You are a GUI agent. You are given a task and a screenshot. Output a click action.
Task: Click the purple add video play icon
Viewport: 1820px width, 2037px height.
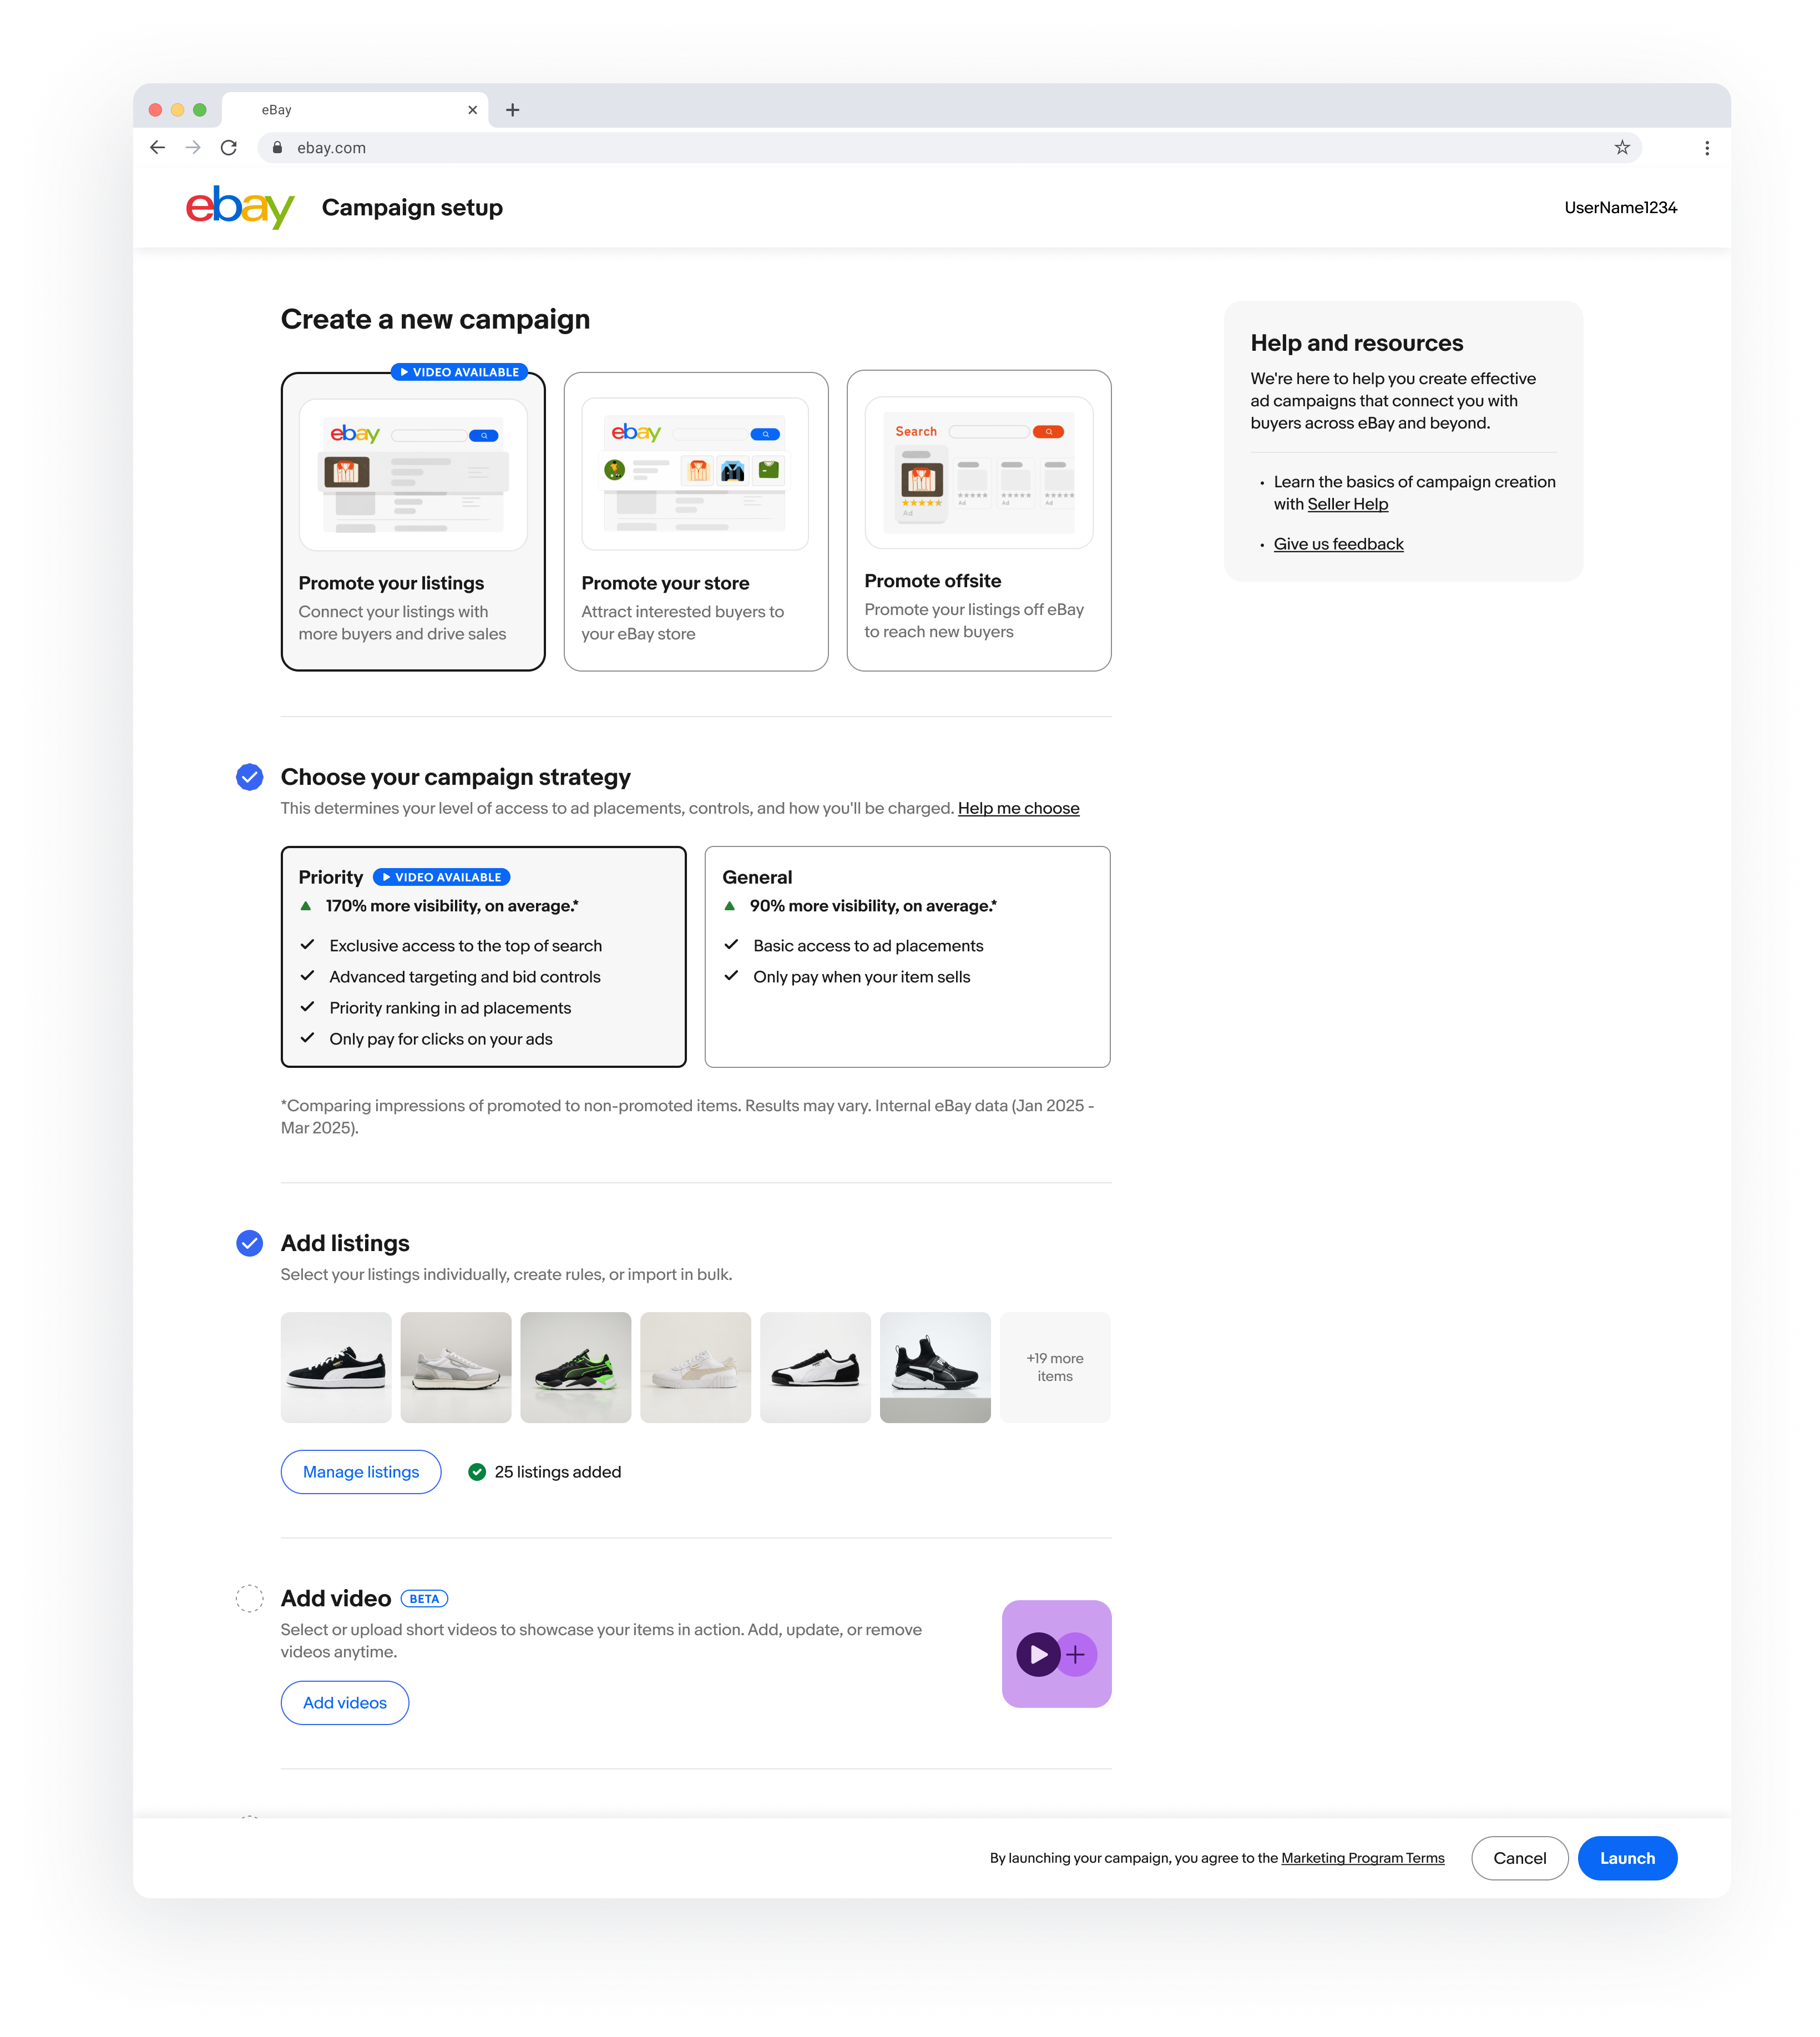tap(1056, 1654)
